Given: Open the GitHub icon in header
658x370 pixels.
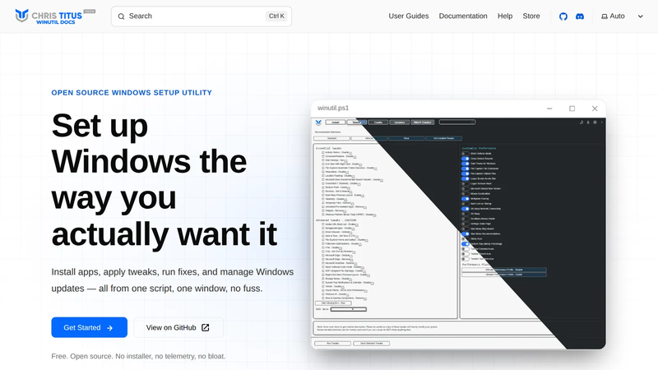Looking at the screenshot, I should tap(563, 16).
